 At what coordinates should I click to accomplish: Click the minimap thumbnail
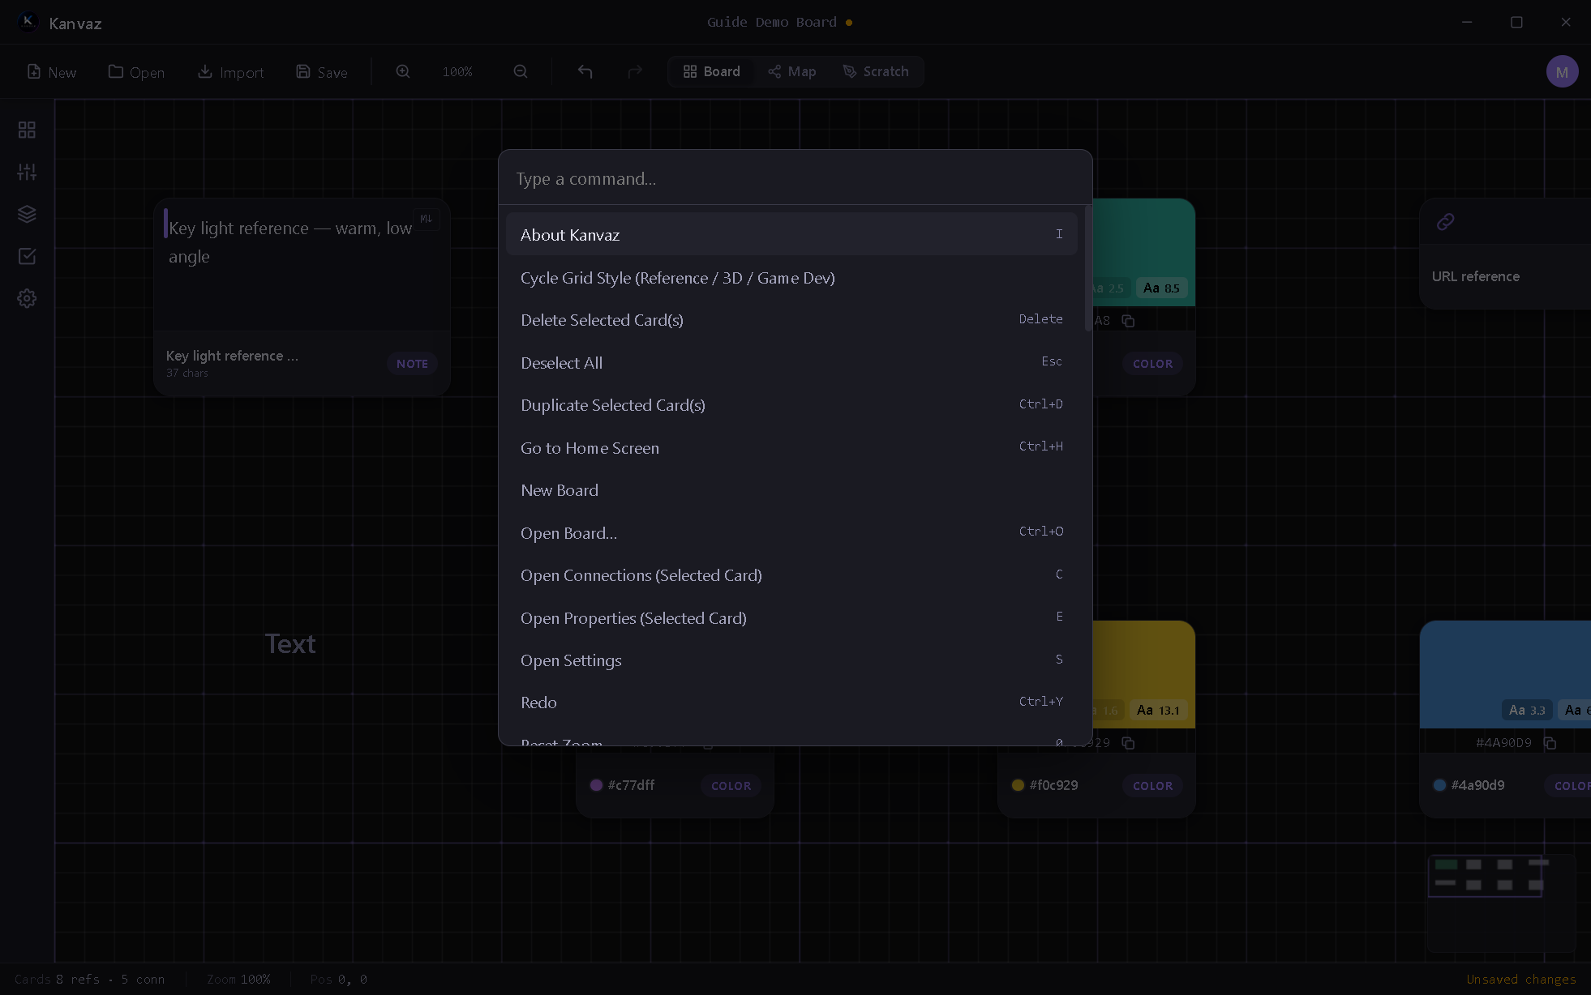point(1501,902)
